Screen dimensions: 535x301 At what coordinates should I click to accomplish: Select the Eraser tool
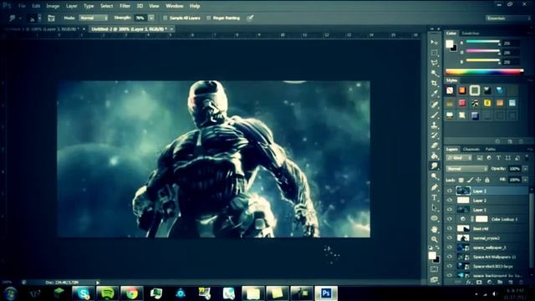(x=434, y=145)
